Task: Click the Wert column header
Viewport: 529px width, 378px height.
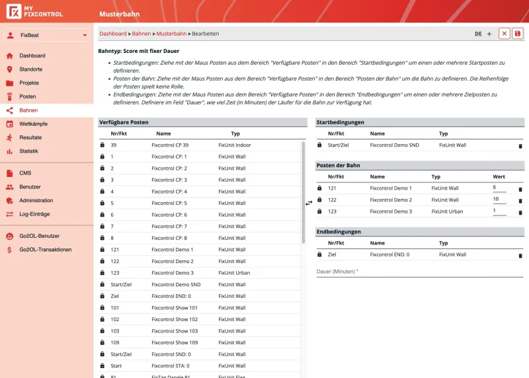Action: (x=499, y=176)
